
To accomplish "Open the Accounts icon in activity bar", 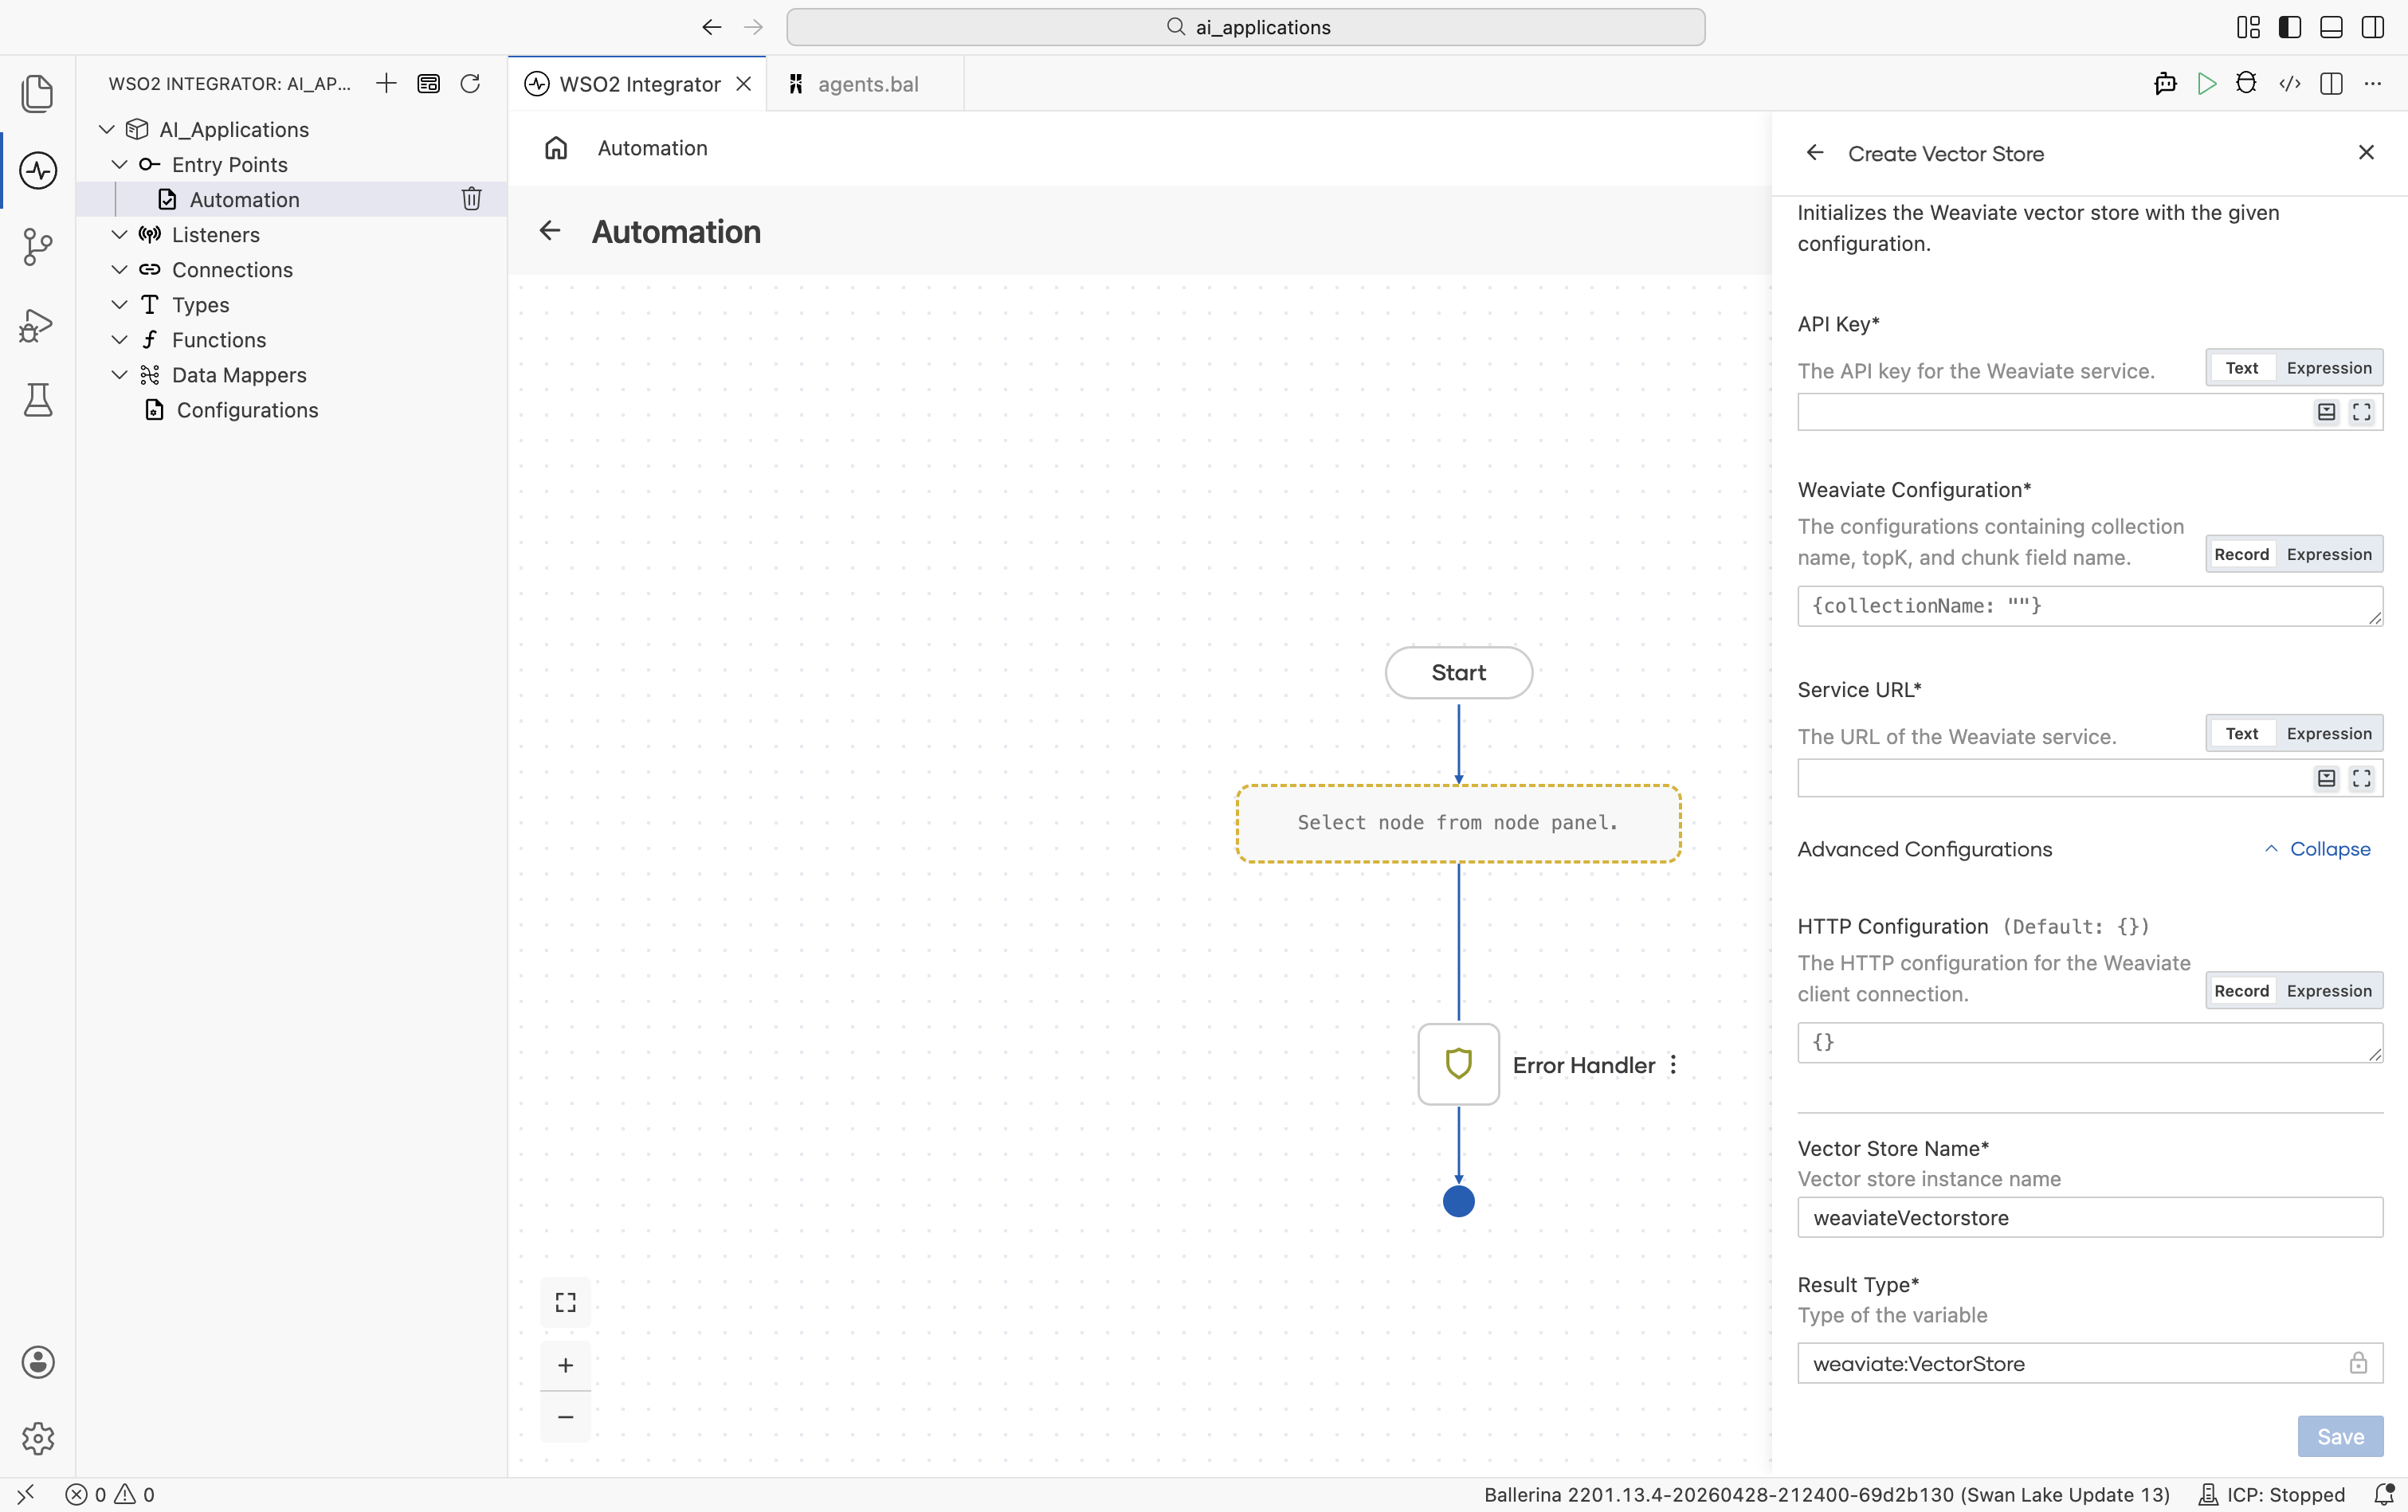I will 38,1362.
